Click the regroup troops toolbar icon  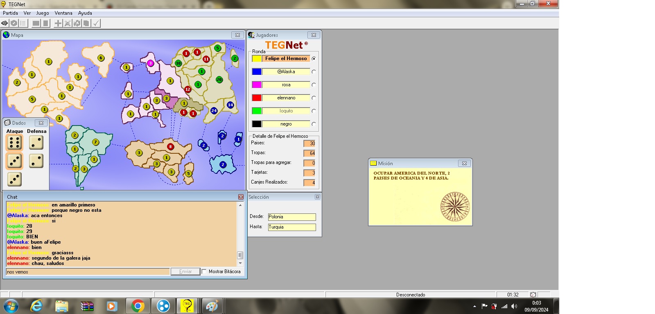point(77,23)
